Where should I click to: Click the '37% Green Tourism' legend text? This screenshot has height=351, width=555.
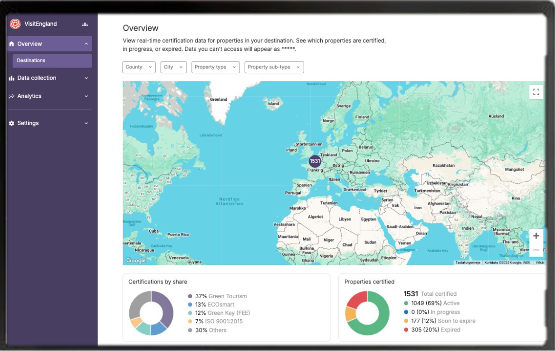221,296
